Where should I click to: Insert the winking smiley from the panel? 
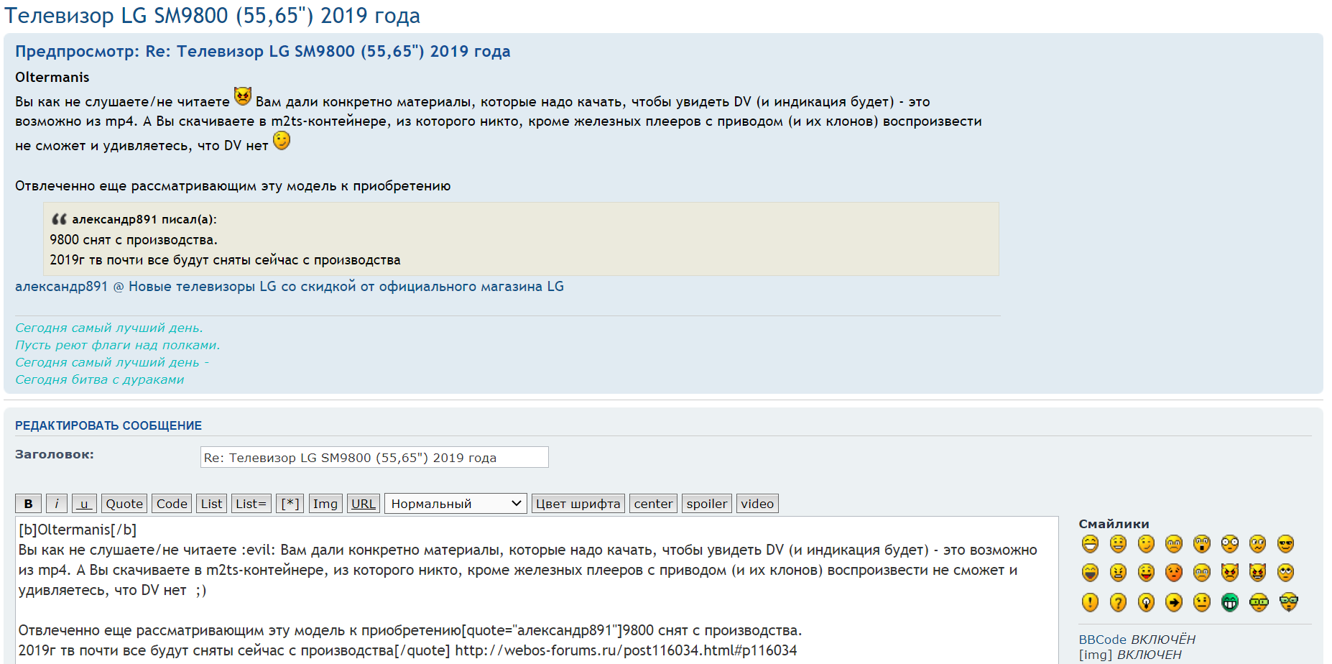(1146, 544)
